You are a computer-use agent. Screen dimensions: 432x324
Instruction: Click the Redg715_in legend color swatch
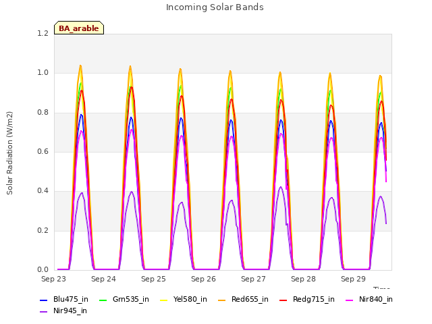pos(283,300)
